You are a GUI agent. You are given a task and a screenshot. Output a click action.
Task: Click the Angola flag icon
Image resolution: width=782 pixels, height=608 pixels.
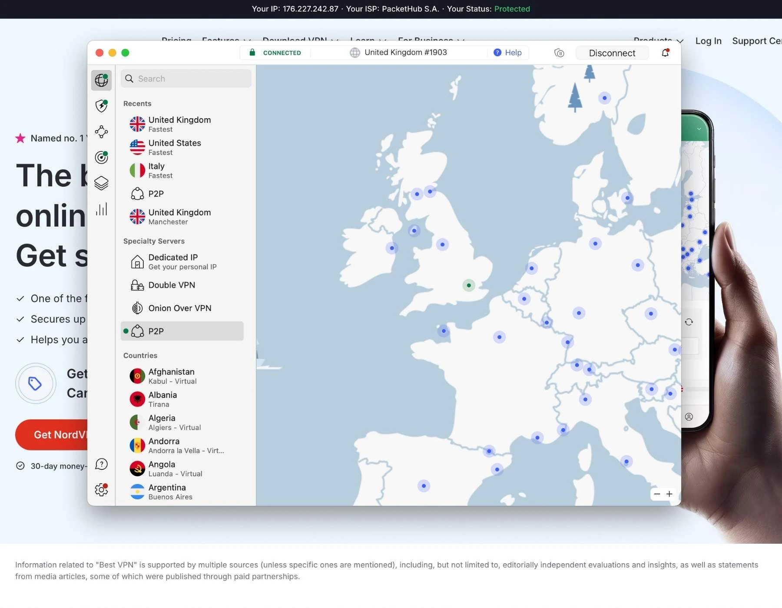(x=137, y=469)
